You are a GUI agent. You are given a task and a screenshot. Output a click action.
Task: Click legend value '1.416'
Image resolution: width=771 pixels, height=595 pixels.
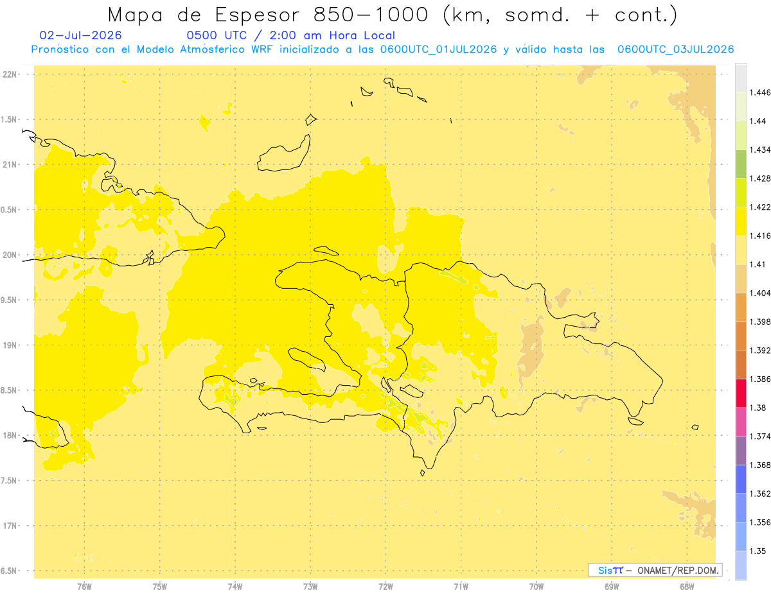tap(760, 236)
